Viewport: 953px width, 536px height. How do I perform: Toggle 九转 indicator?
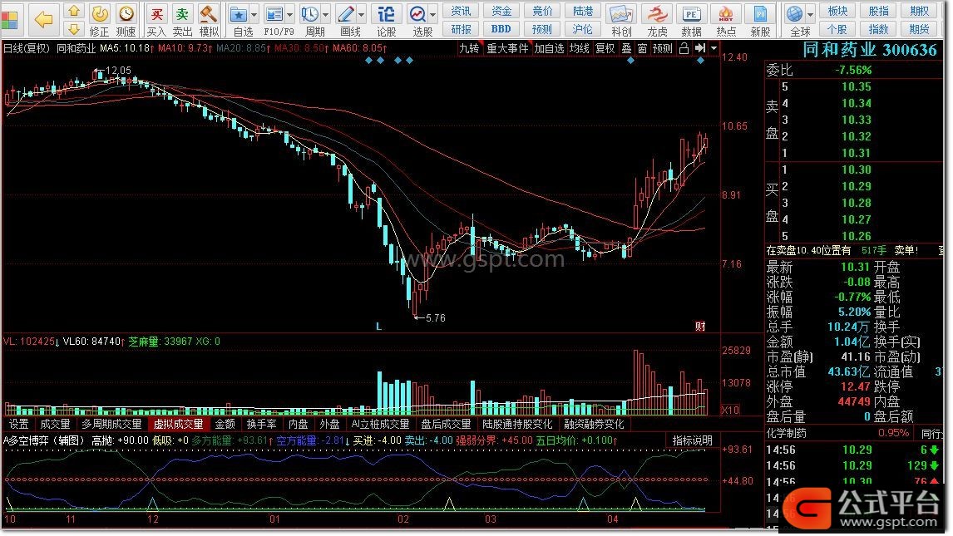468,48
